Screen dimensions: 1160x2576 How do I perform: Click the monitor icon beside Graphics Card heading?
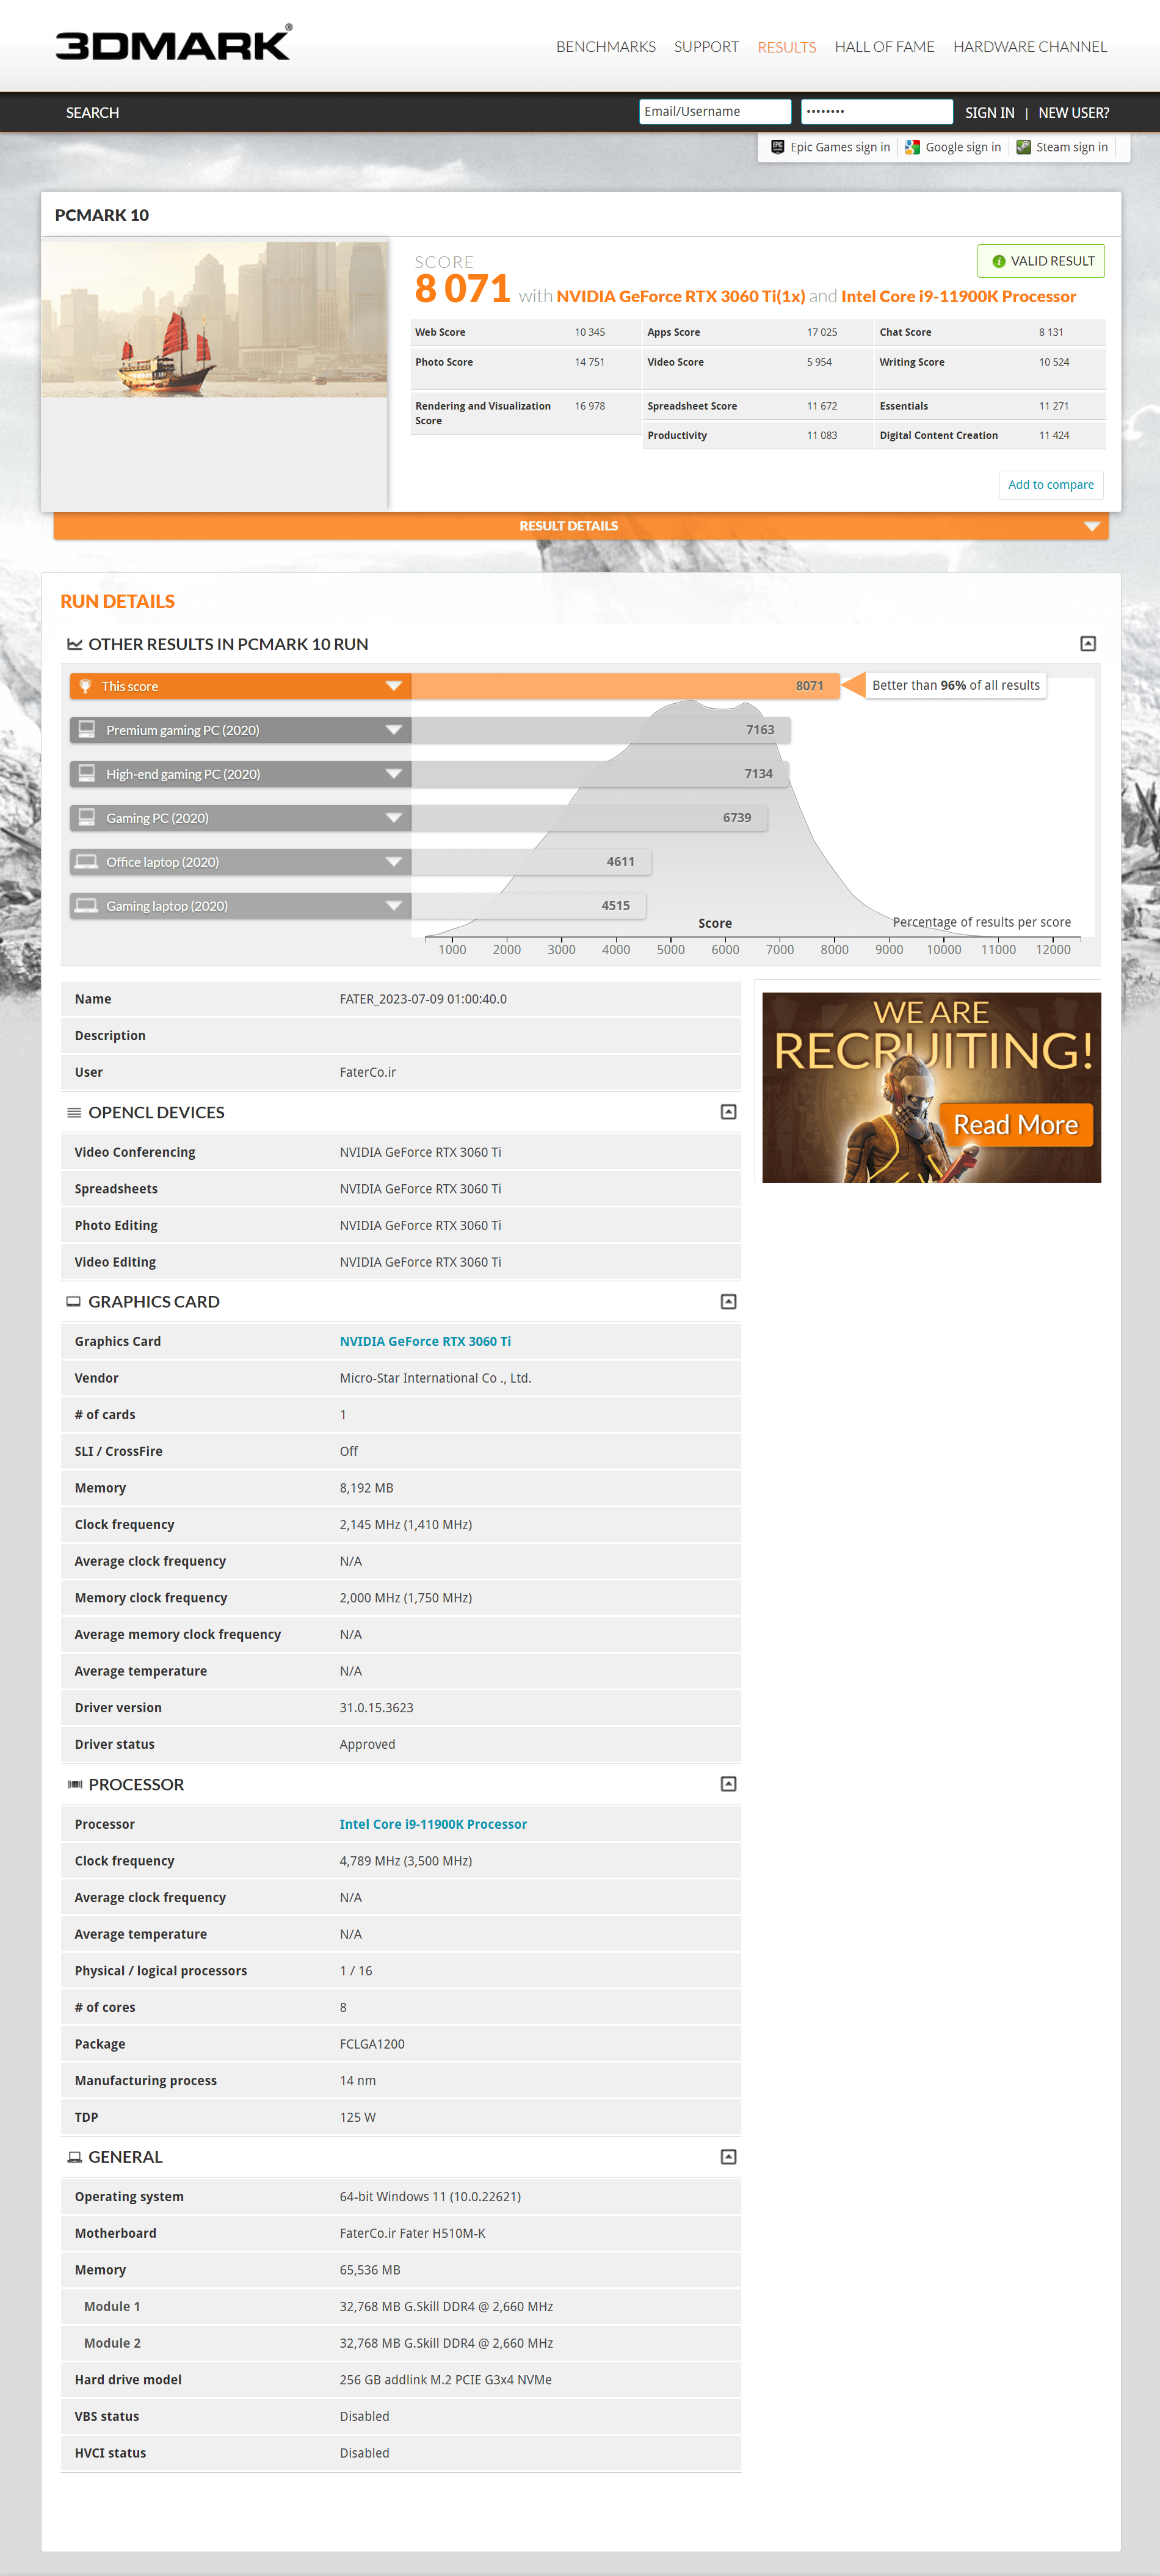[x=73, y=1301]
